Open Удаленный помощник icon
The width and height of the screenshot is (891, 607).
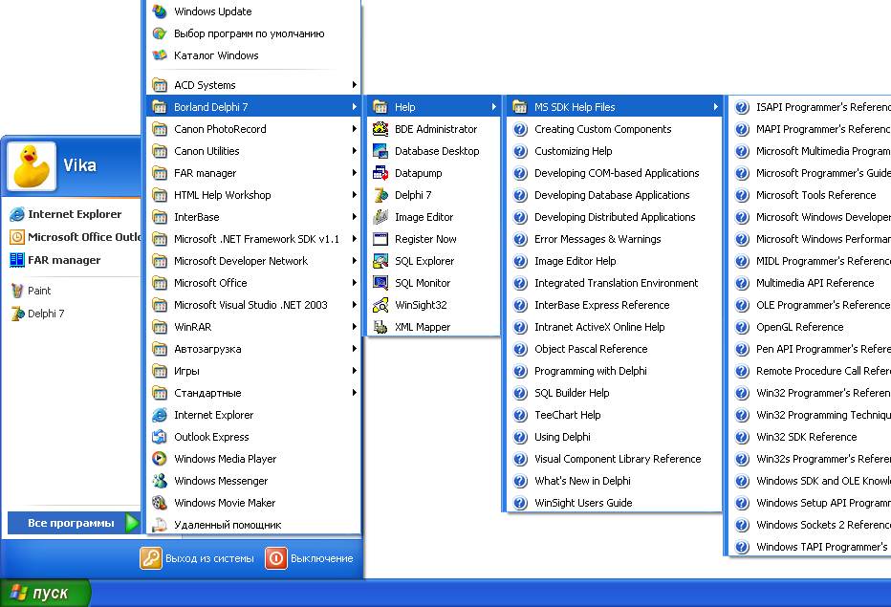coord(160,525)
